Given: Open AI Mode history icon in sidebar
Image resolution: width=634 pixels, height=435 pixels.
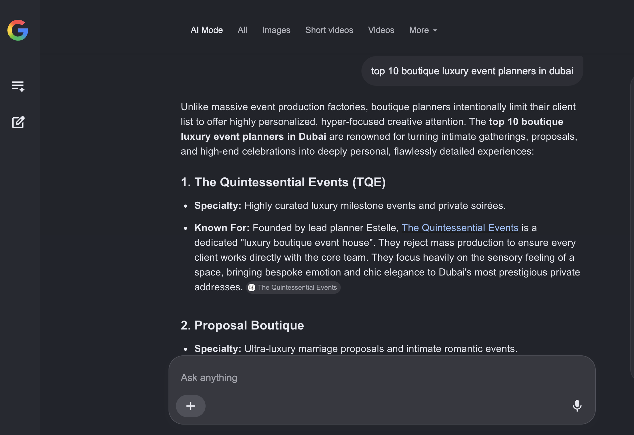Looking at the screenshot, I should tap(18, 87).
